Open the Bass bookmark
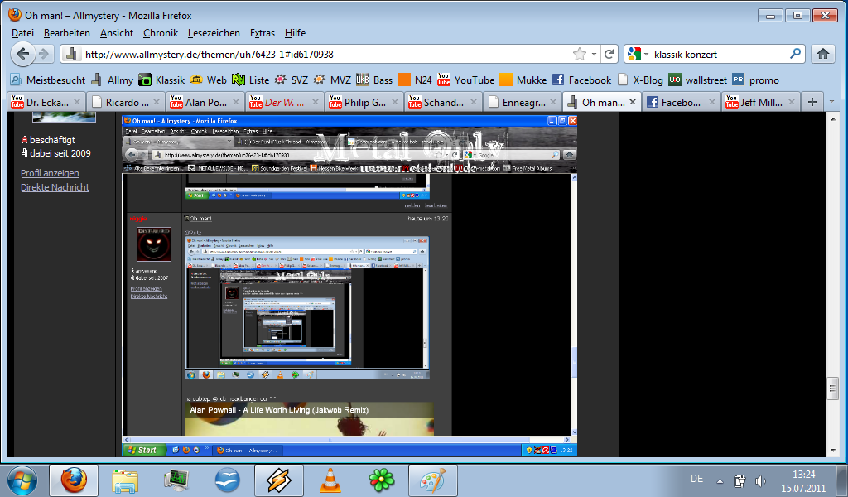848x497 pixels. 374,80
